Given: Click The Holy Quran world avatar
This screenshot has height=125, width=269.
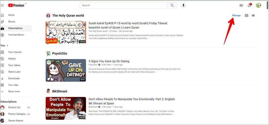Looking at the screenshot, I should pyautogui.click(x=48, y=16).
